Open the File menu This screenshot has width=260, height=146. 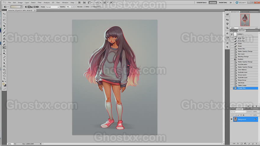pyautogui.click(x=9, y=3)
